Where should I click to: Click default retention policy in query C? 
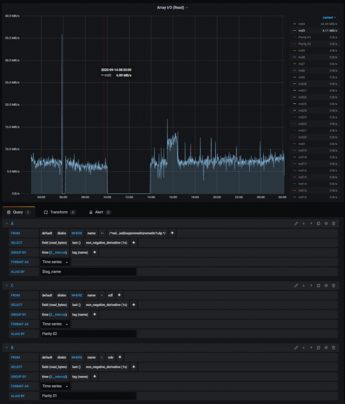tap(47, 295)
